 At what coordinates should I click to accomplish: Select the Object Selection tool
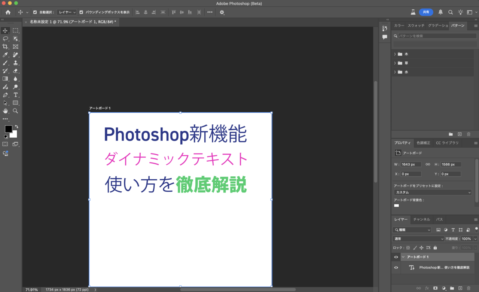coord(15,39)
